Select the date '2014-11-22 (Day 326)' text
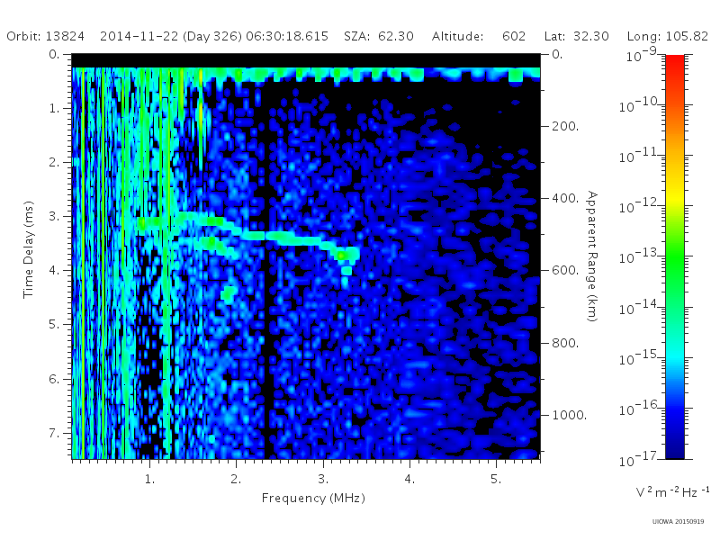The height and width of the screenshot is (540, 720). (171, 36)
